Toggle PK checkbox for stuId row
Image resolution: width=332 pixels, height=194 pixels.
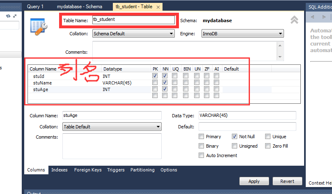[155, 76]
